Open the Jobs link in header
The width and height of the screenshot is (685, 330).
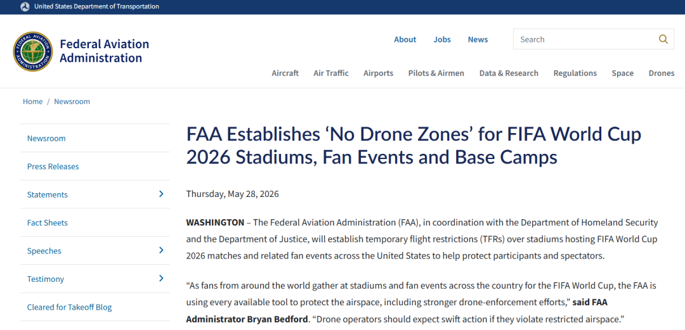[x=442, y=39]
